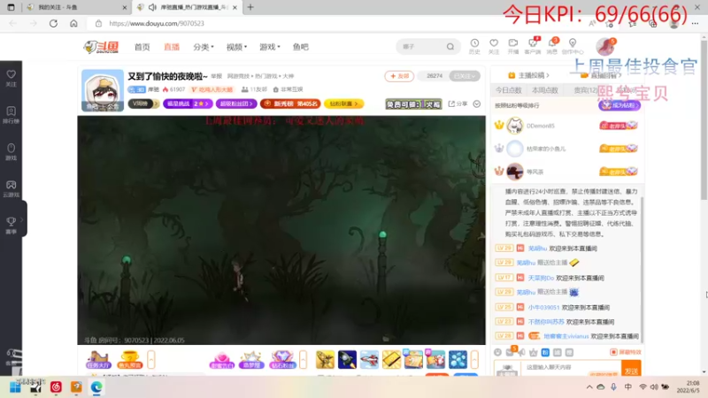The height and width of the screenshot is (398, 708).
Task: Expand the 视频 dropdown menu
Action: tap(236, 47)
